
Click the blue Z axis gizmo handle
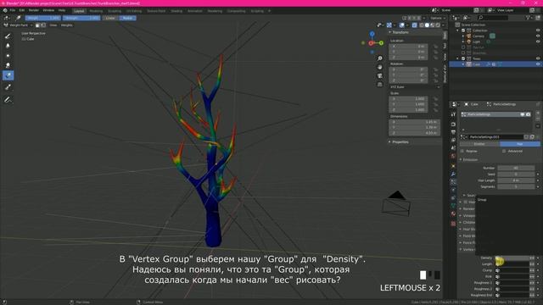[x=372, y=34]
